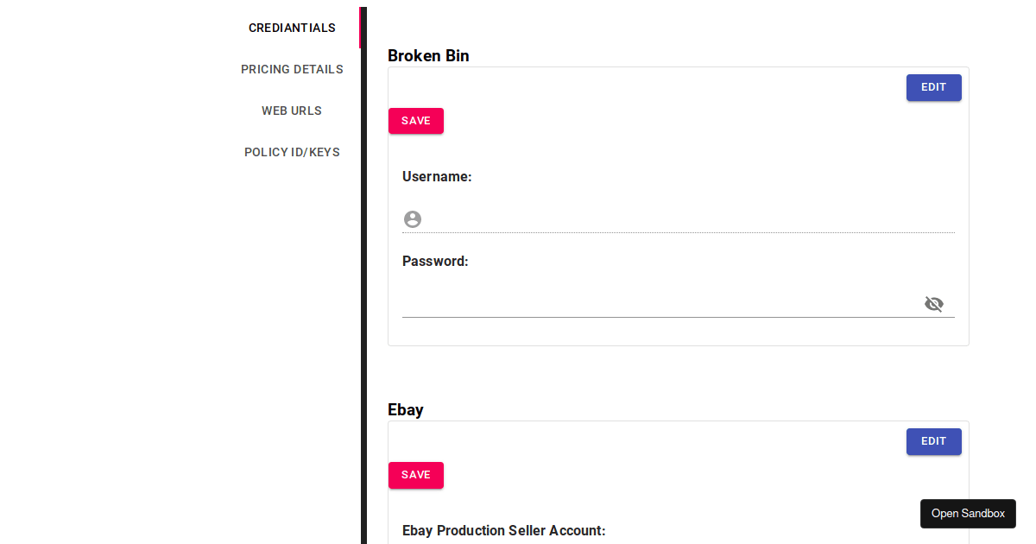Click the Broken Bin section heading
Image resolution: width=1036 pixels, height=544 pixels.
[x=428, y=56]
